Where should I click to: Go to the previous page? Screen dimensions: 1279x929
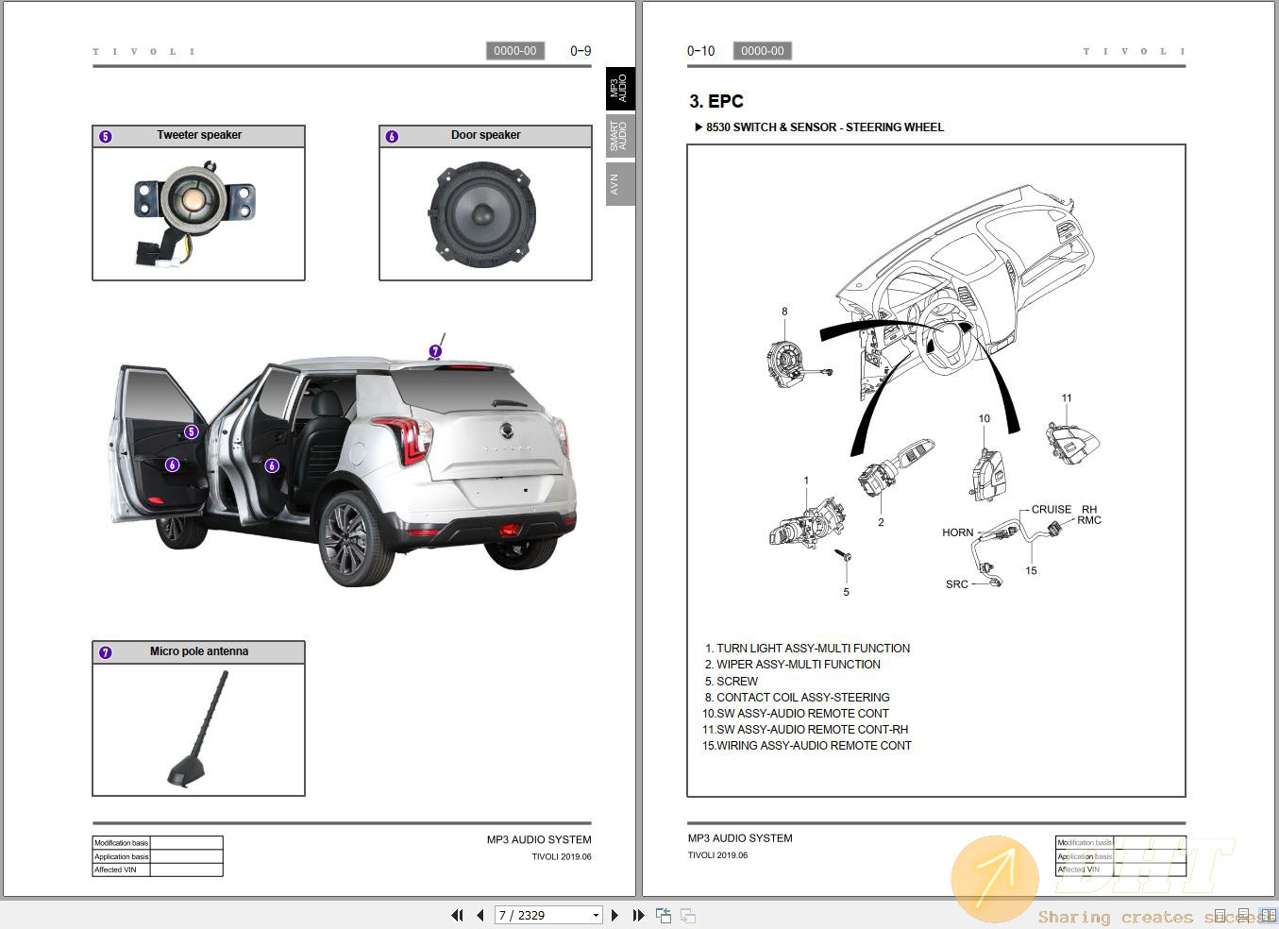480,915
